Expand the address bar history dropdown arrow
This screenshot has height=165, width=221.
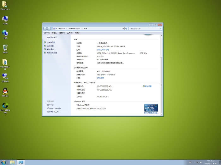123,29
